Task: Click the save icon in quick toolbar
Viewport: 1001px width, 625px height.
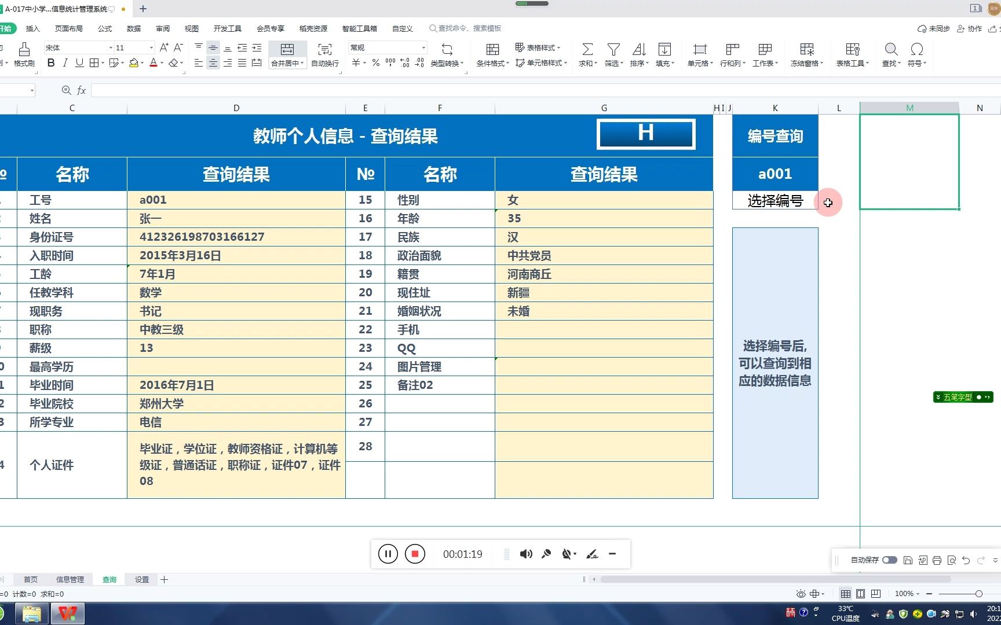Action: point(908,560)
